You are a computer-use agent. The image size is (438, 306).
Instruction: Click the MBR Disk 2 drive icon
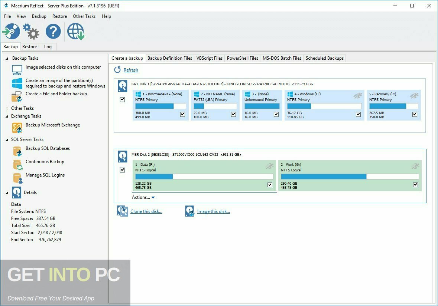(x=122, y=157)
